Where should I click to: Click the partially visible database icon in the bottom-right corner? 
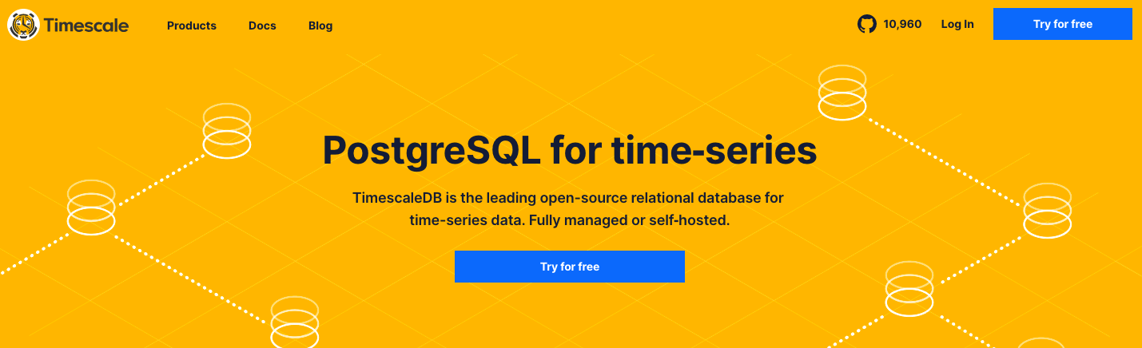(1041, 342)
